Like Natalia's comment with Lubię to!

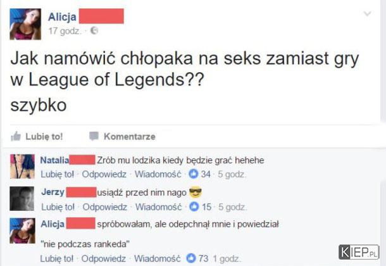(x=58, y=174)
